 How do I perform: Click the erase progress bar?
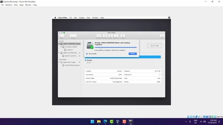[x=116, y=47]
